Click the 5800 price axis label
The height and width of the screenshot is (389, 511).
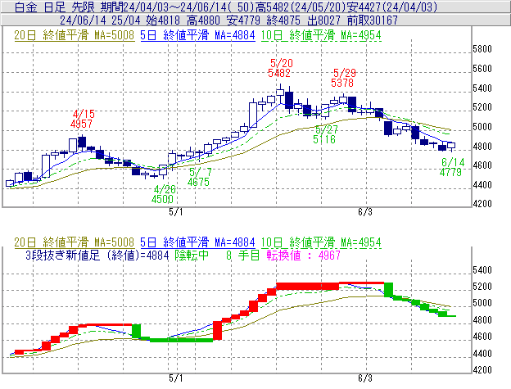(482, 49)
